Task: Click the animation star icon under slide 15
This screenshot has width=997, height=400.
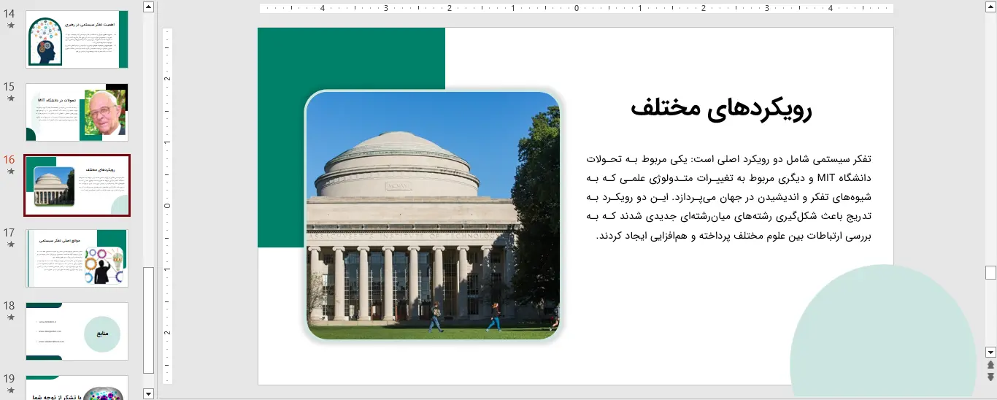Action: [x=10, y=98]
